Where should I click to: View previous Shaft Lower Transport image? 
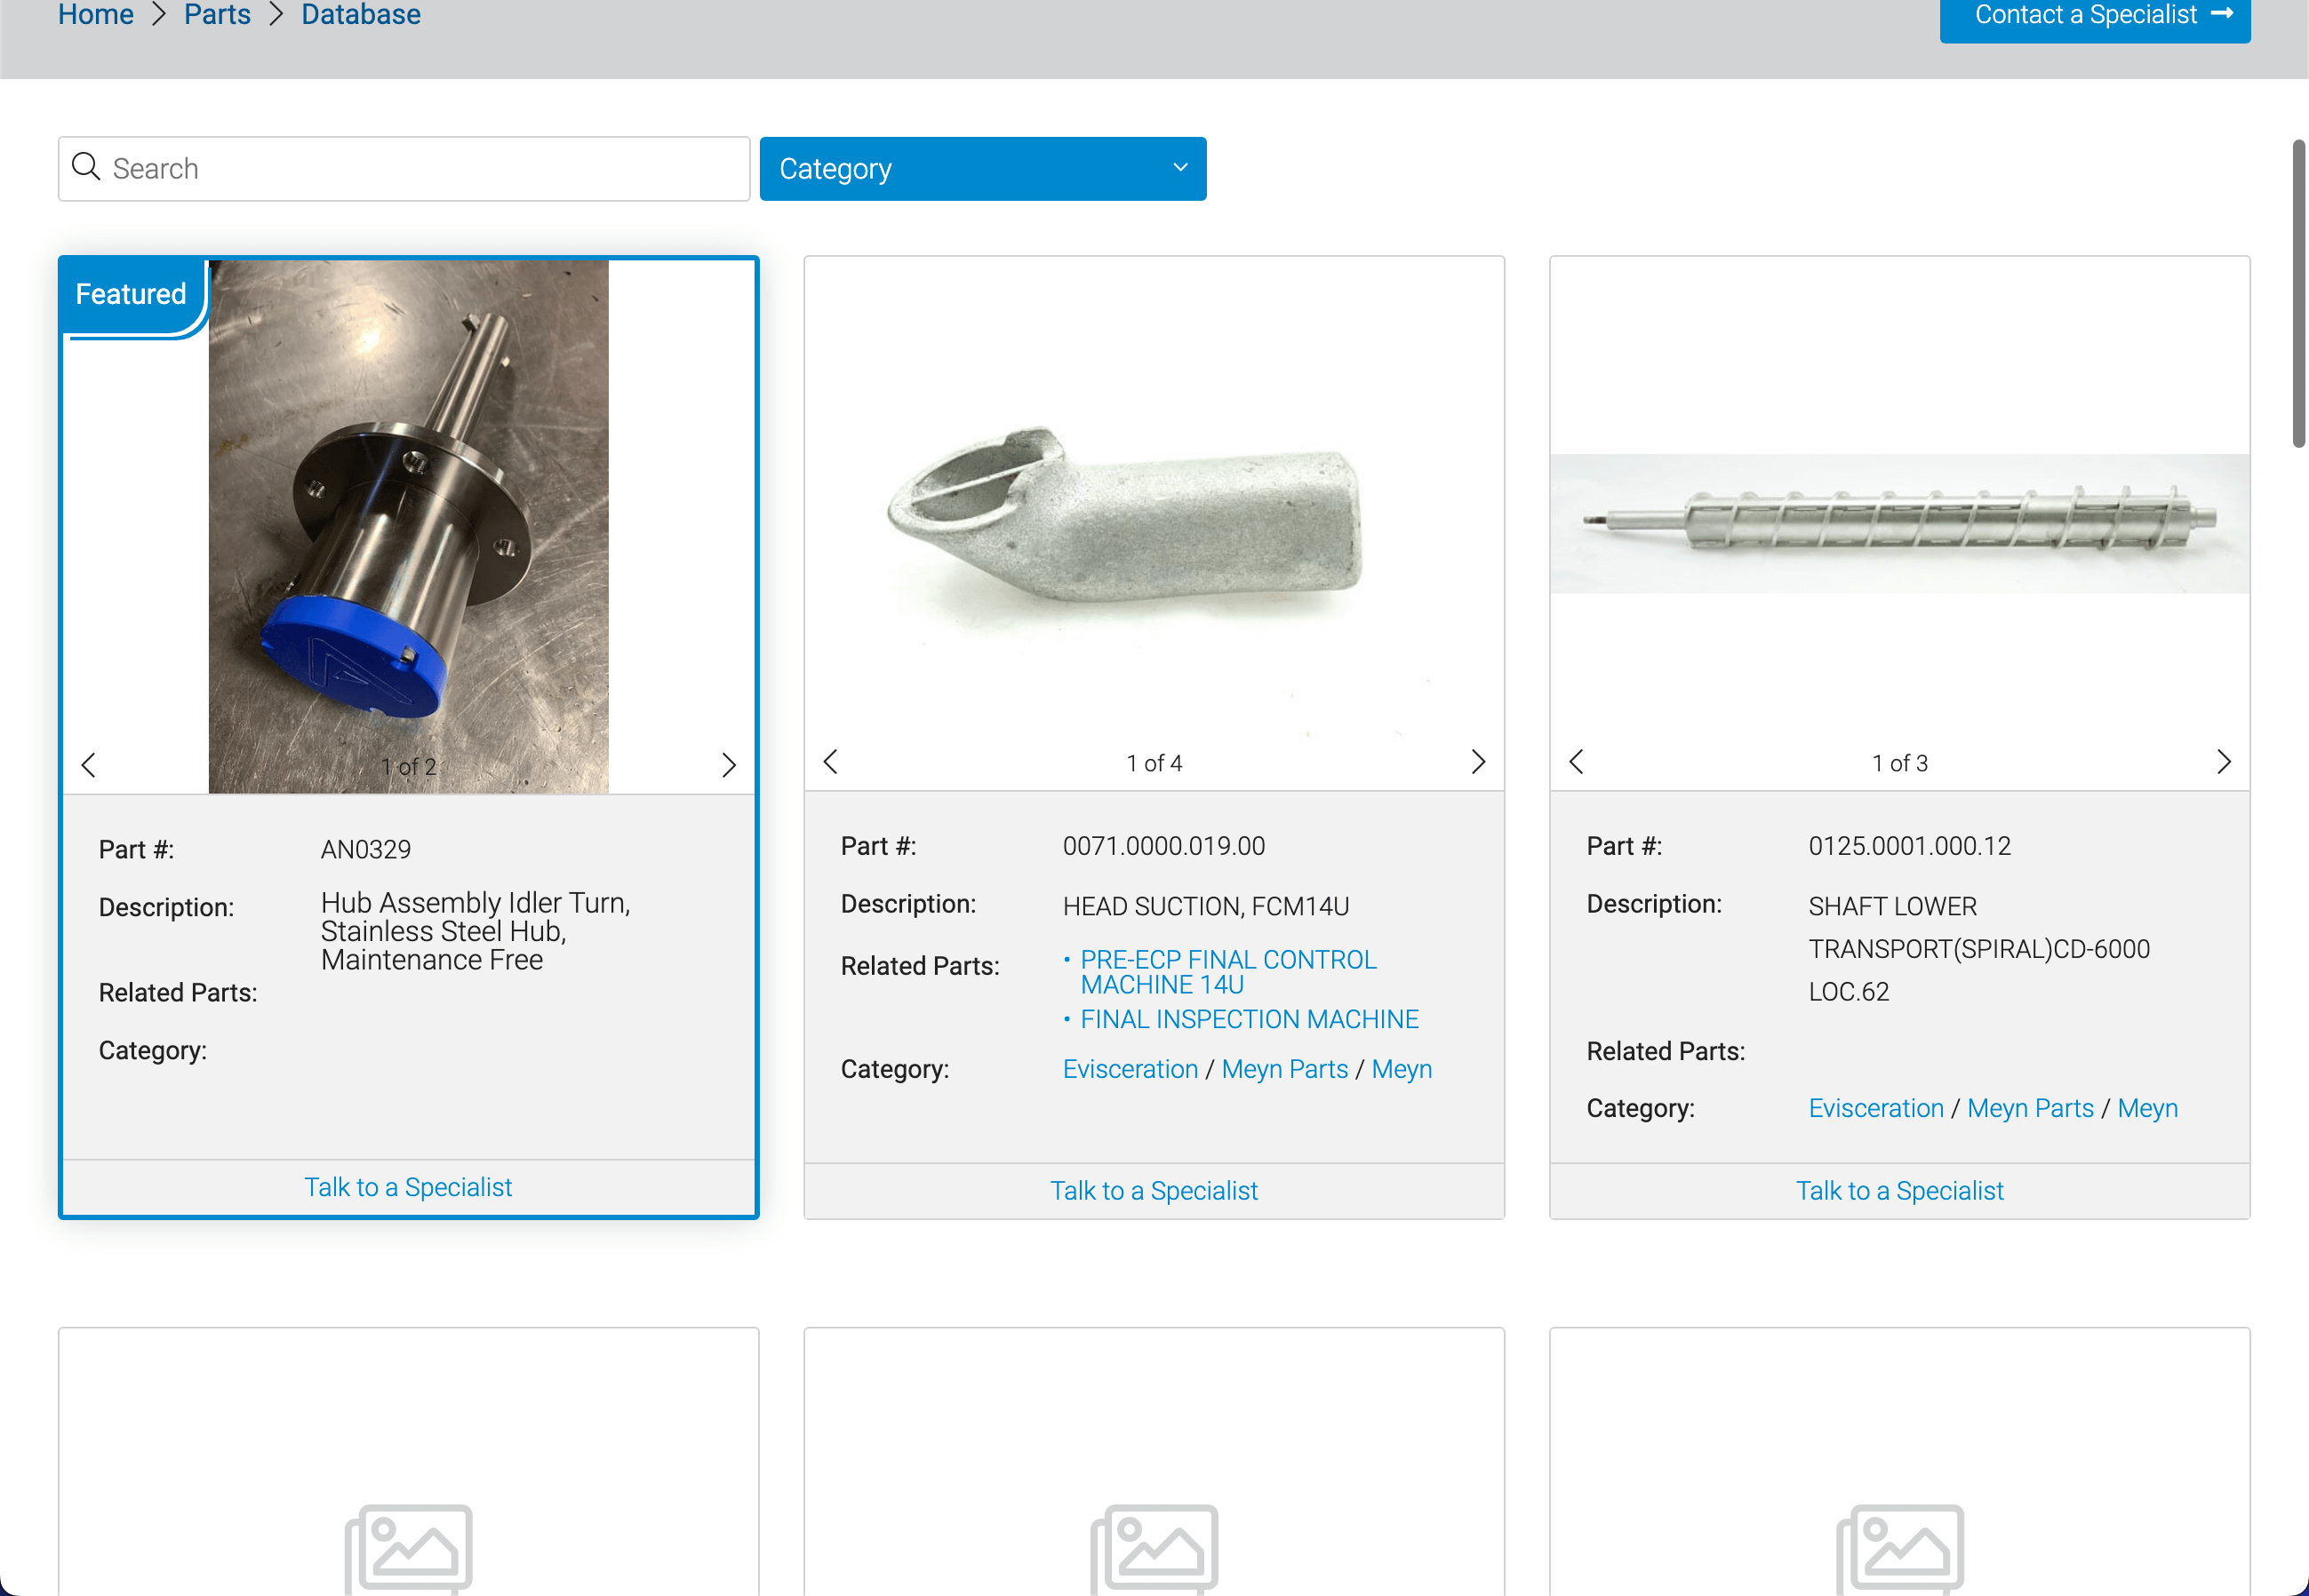[x=1576, y=762]
